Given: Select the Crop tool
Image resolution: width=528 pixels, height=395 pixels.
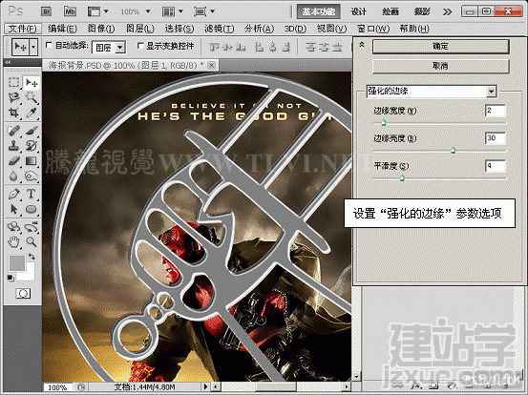Looking at the screenshot, I should pyautogui.click(x=13, y=113).
